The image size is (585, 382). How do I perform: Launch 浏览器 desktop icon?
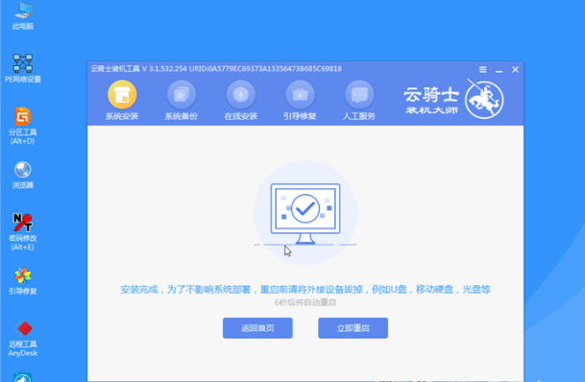(23, 175)
